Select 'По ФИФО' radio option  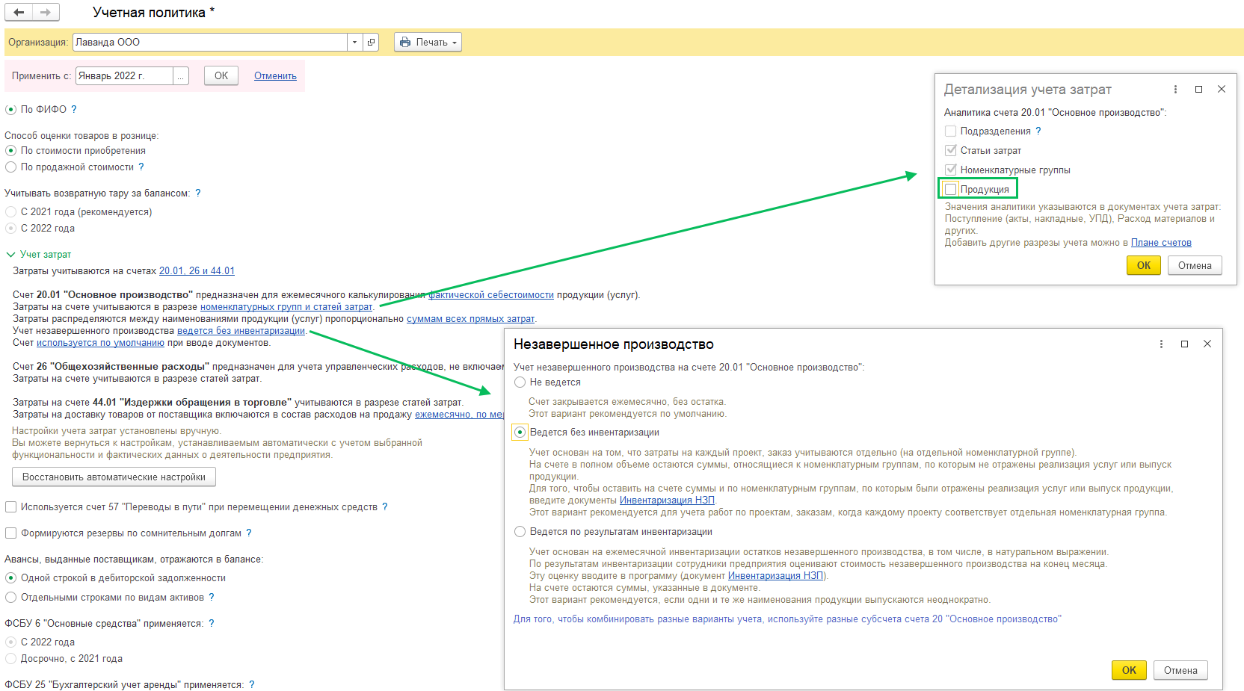(11, 109)
